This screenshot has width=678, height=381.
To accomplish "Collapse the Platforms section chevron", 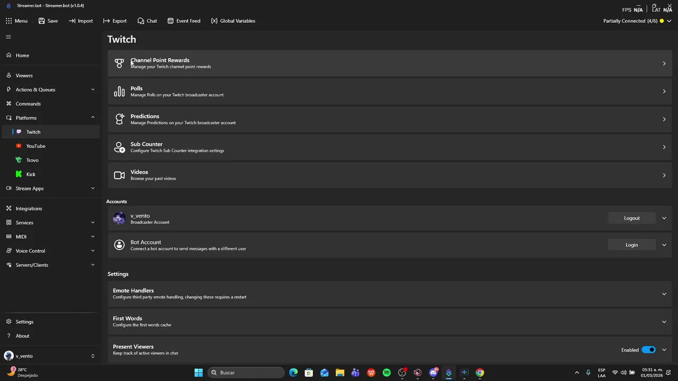I will tap(93, 117).
